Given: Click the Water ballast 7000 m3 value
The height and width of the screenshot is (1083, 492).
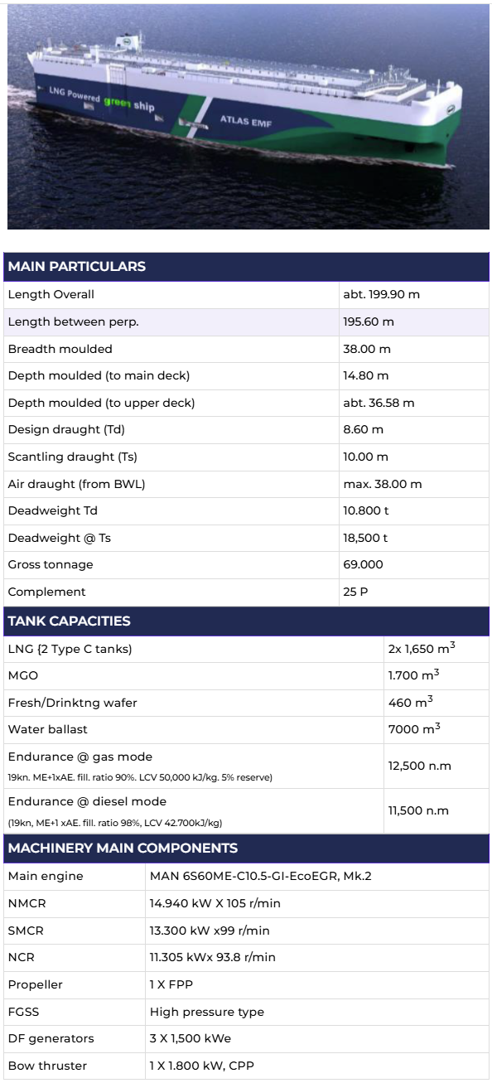Looking at the screenshot, I should point(414,729).
